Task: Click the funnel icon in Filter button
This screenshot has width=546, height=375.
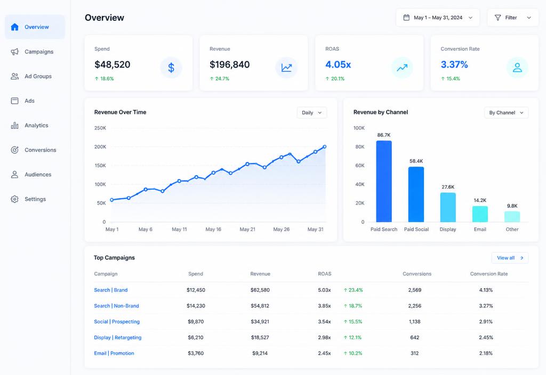Action: click(498, 18)
